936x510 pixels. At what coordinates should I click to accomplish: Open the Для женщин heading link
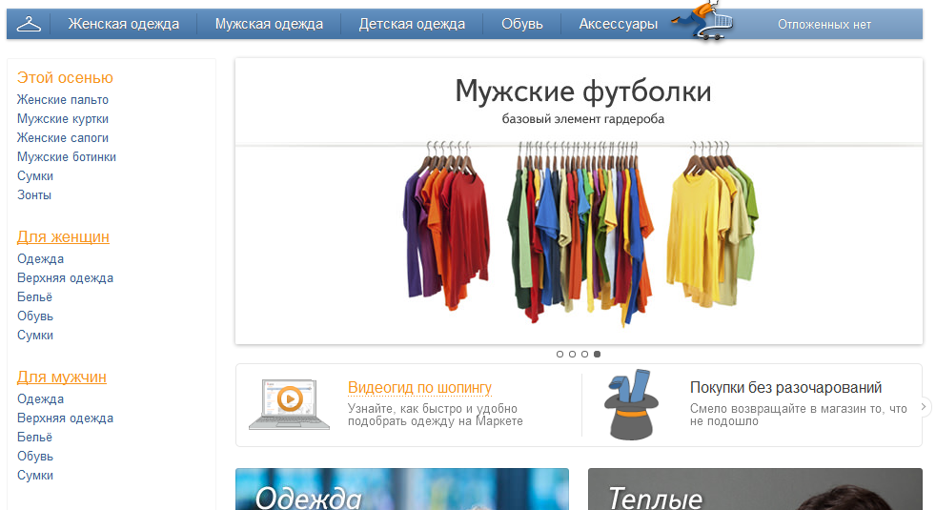(63, 237)
